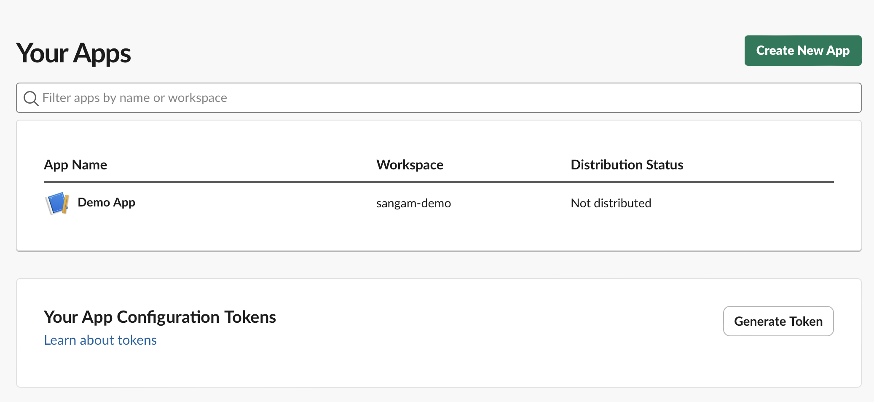
Task: Click empty space in the apps table card
Action: click(439, 234)
